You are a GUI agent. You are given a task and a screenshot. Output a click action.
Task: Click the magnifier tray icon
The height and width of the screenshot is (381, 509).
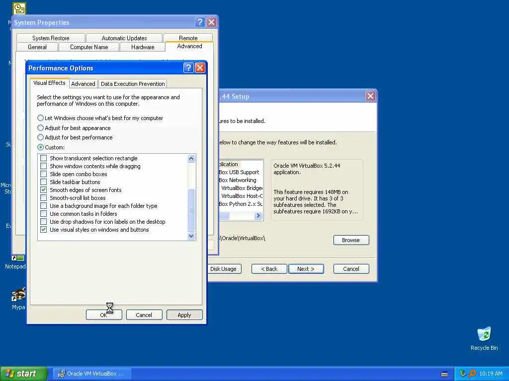(x=472, y=374)
